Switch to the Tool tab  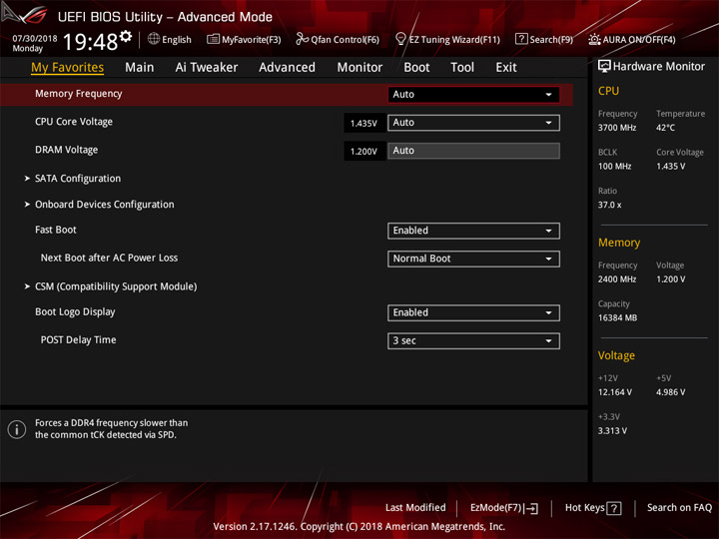[462, 68]
